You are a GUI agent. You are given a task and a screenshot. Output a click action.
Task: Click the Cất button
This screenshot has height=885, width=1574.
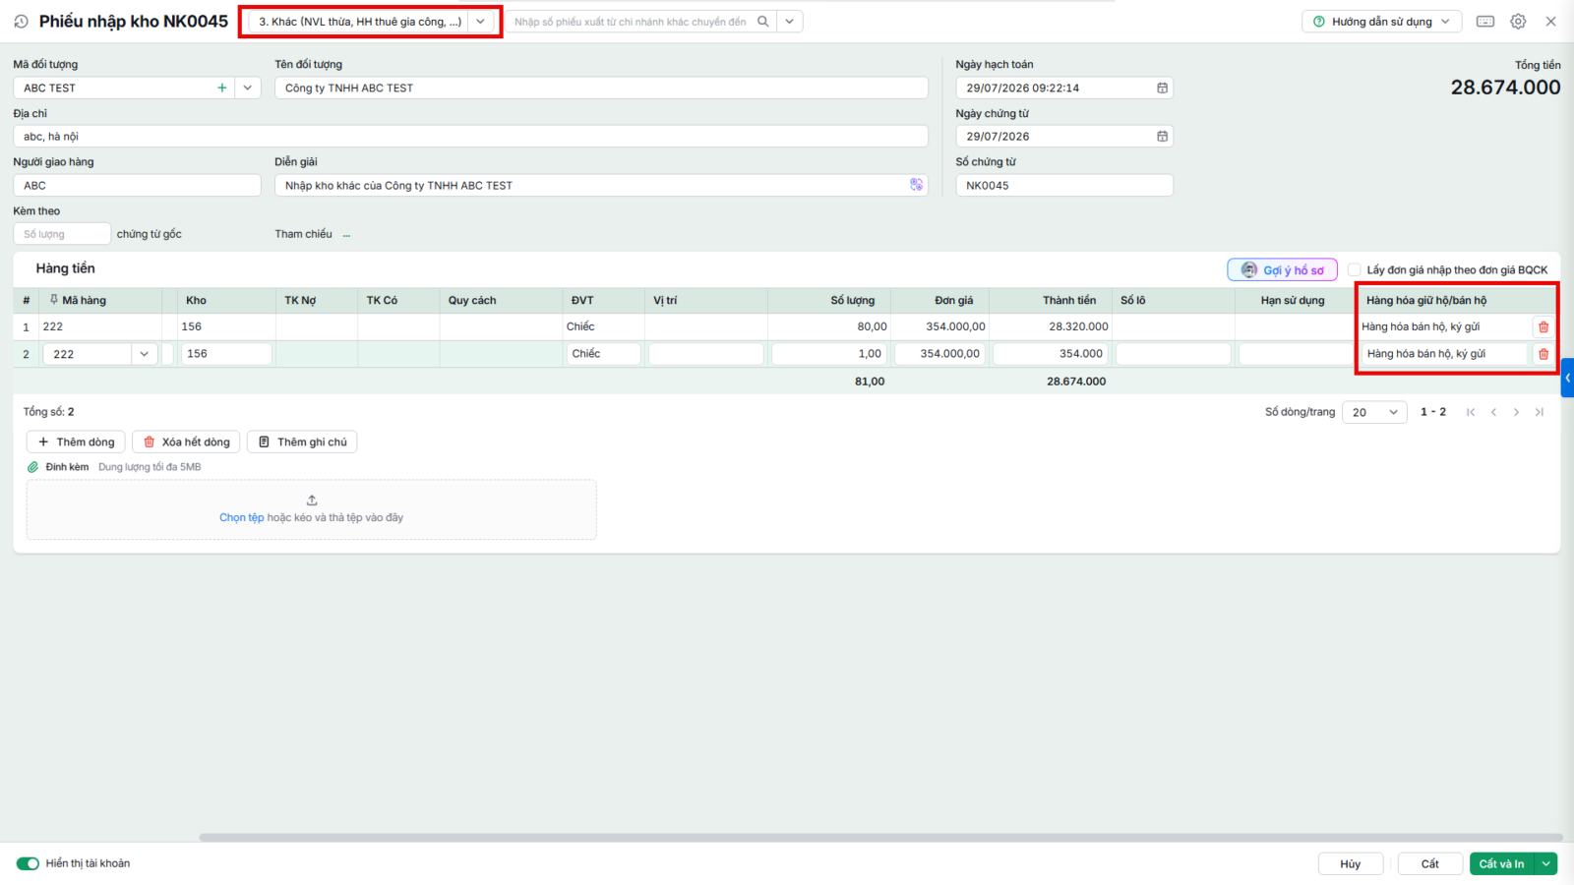coord(1430,863)
